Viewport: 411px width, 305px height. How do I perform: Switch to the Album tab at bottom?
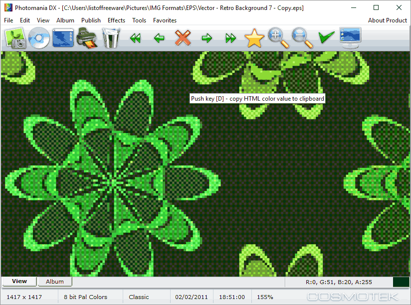click(x=55, y=282)
